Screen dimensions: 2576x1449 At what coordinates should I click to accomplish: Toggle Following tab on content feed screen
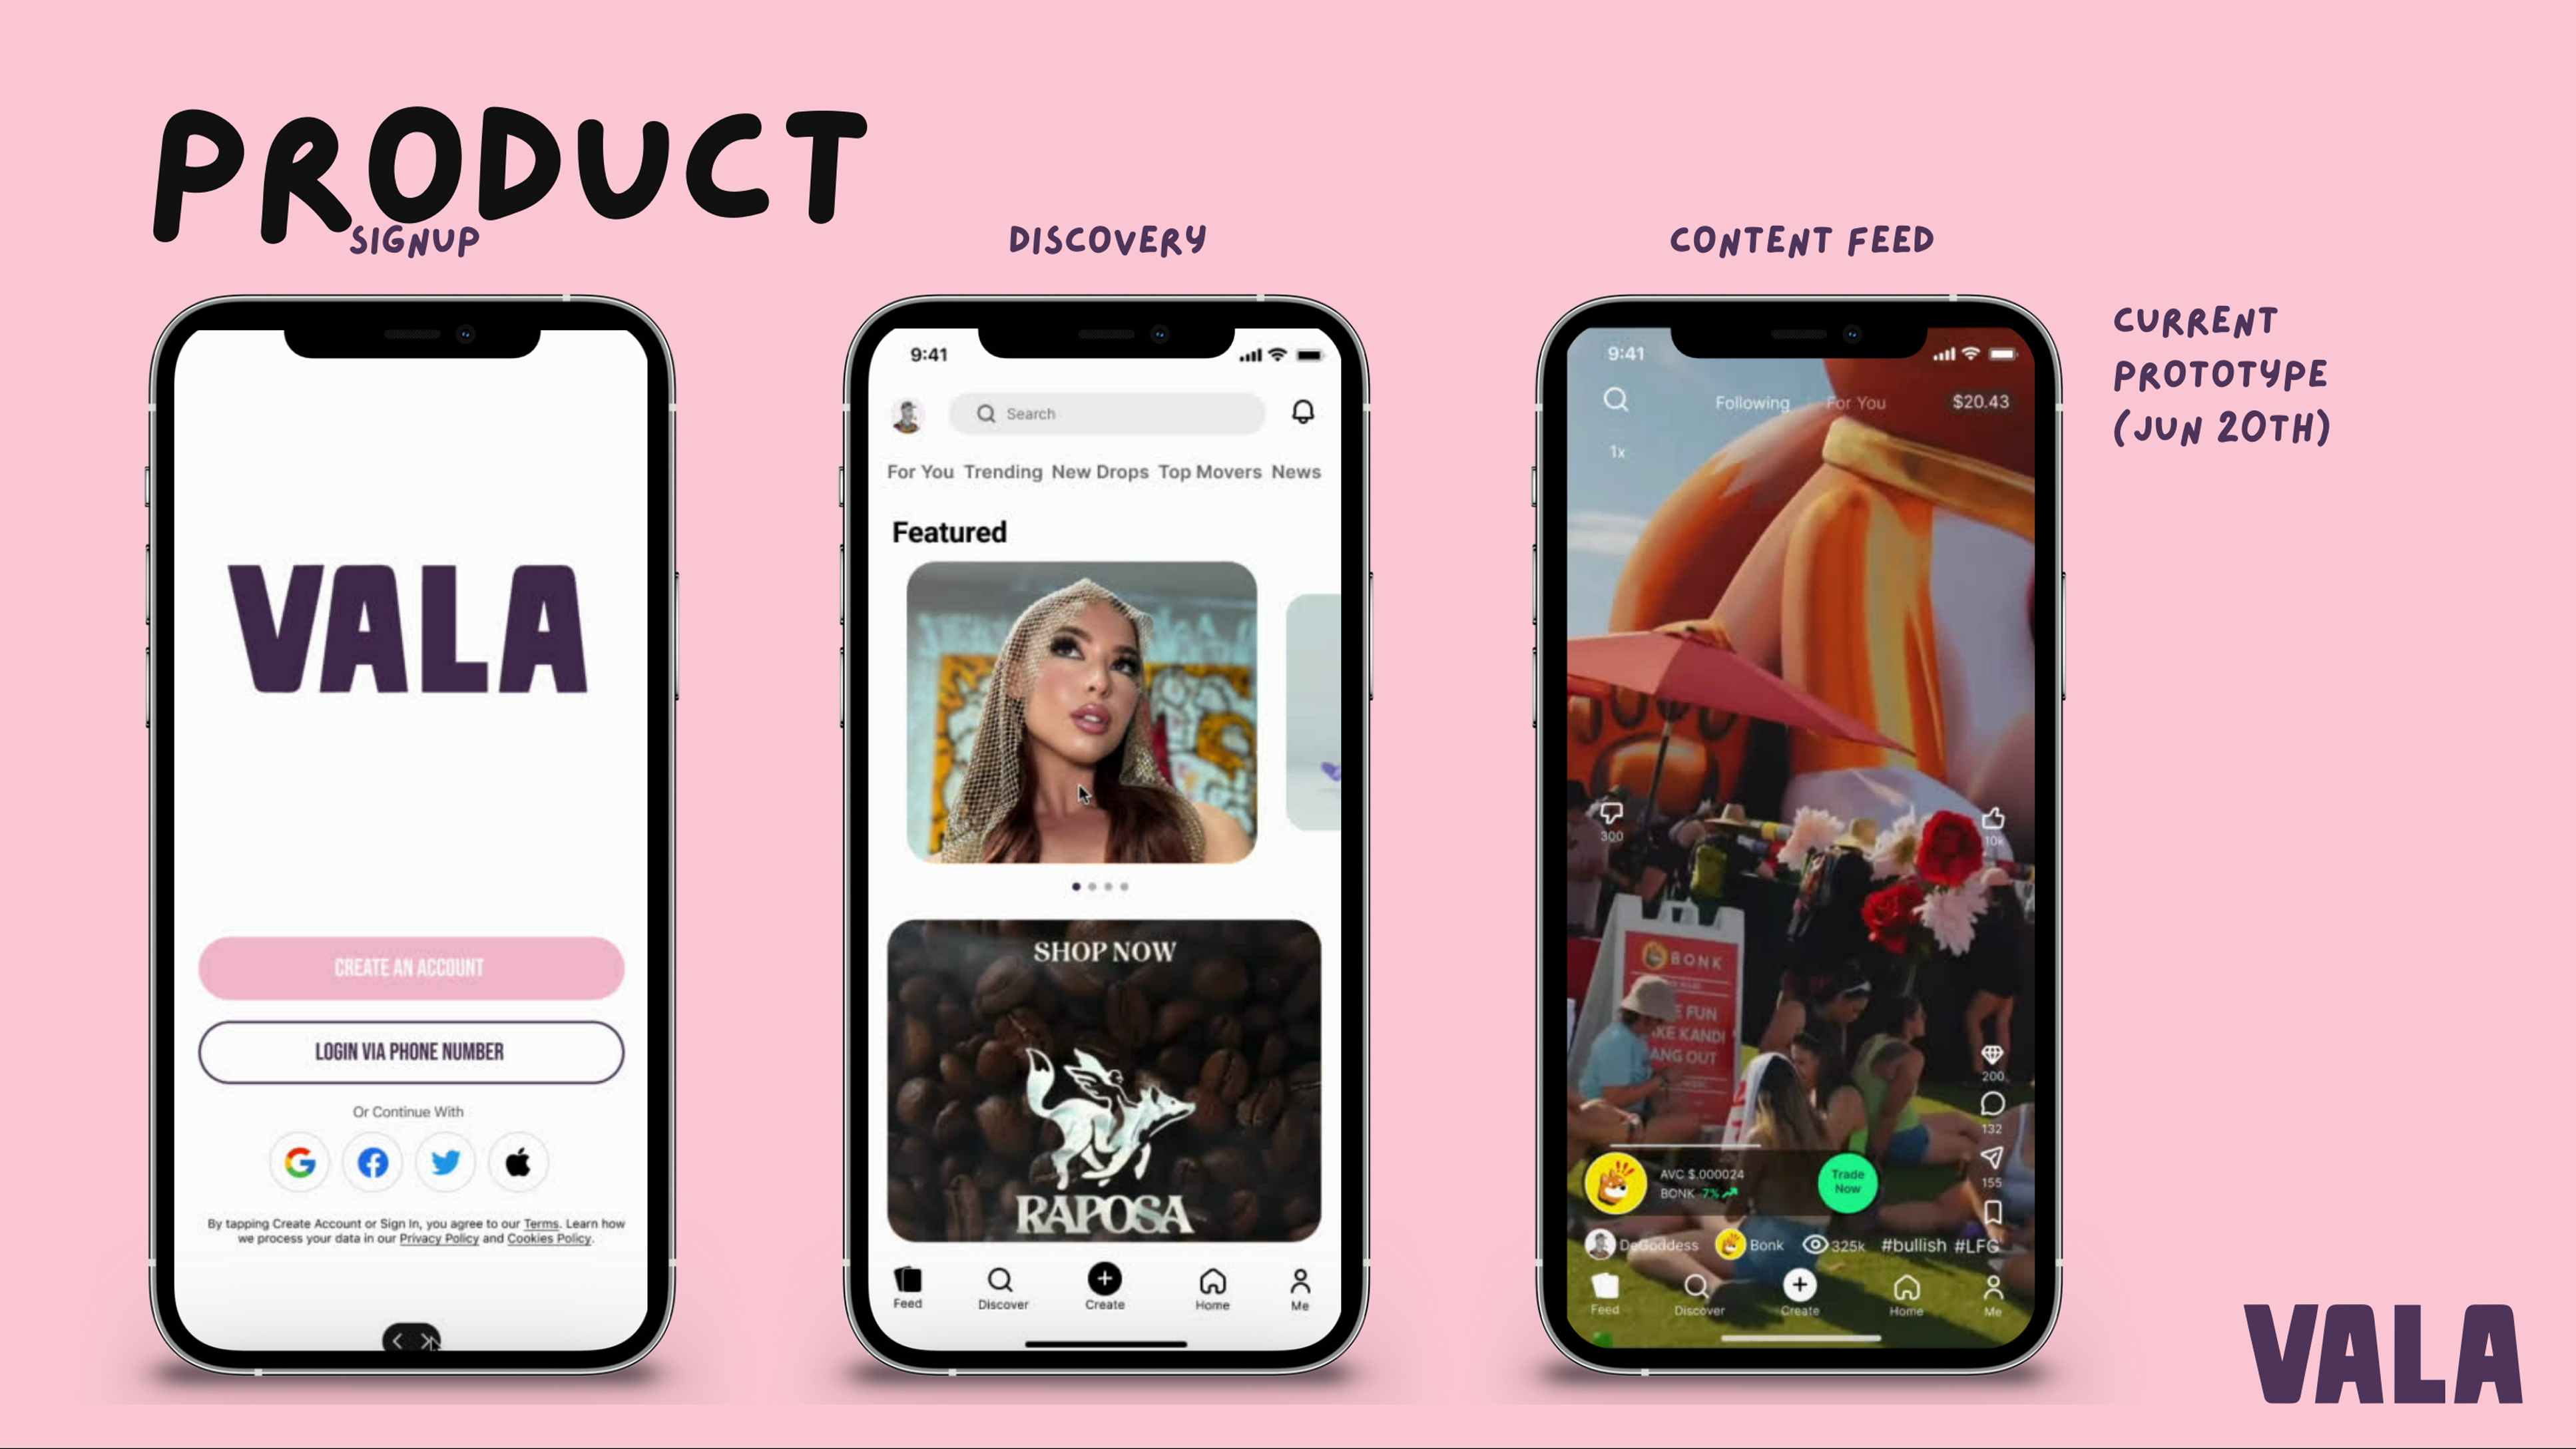[1750, 400]
